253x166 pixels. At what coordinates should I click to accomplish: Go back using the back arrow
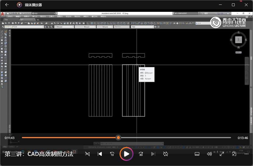[7, 5]
